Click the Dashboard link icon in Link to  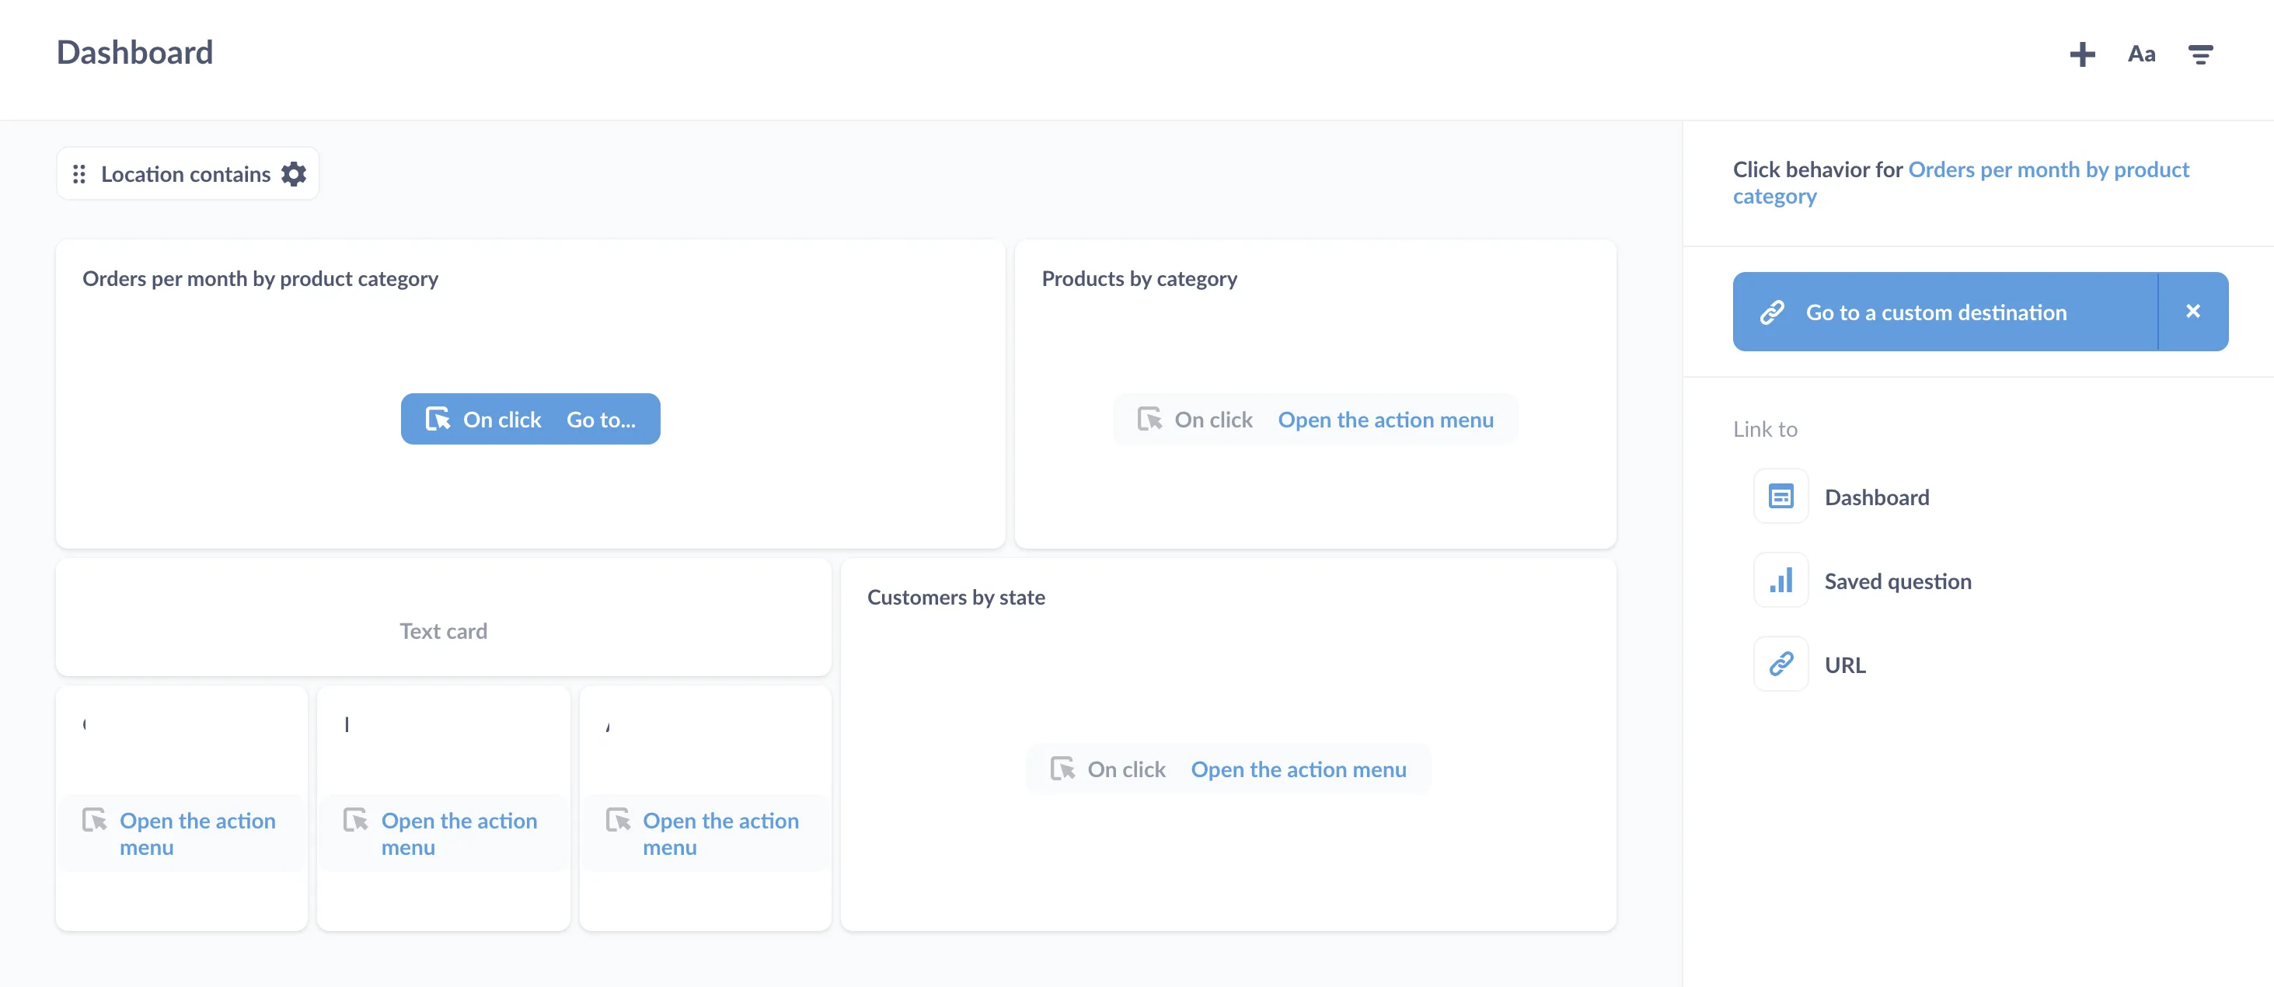[x=1780, y=496]
